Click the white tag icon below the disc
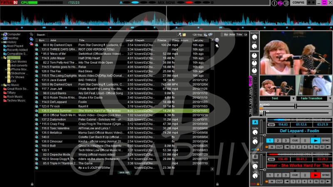The height and width of the screenshot is (187, 333). click(217, 46)
